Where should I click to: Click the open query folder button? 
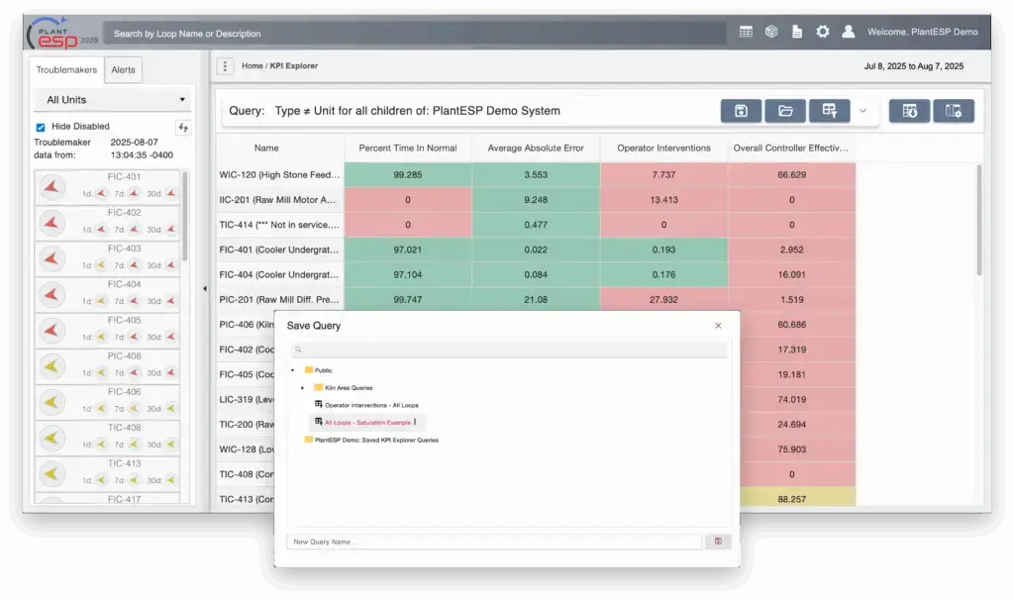[785, 111]
